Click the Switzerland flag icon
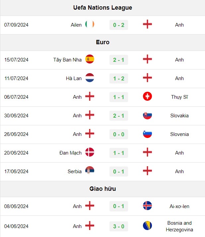Image resolution: width=205 pixels, height=237 pixels. point(147,96)
